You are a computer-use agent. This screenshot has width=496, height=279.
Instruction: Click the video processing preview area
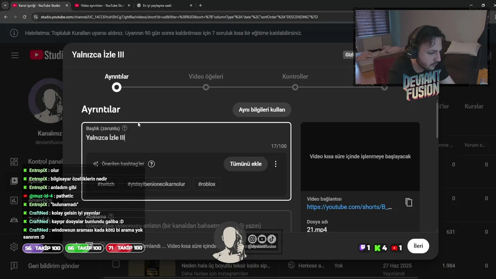click(360, 157)
